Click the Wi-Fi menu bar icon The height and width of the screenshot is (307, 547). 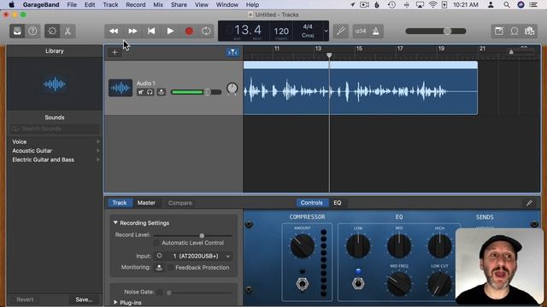coord(432,5)
